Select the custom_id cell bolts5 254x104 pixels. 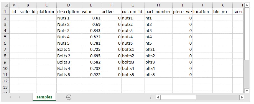tap(133, 75)
